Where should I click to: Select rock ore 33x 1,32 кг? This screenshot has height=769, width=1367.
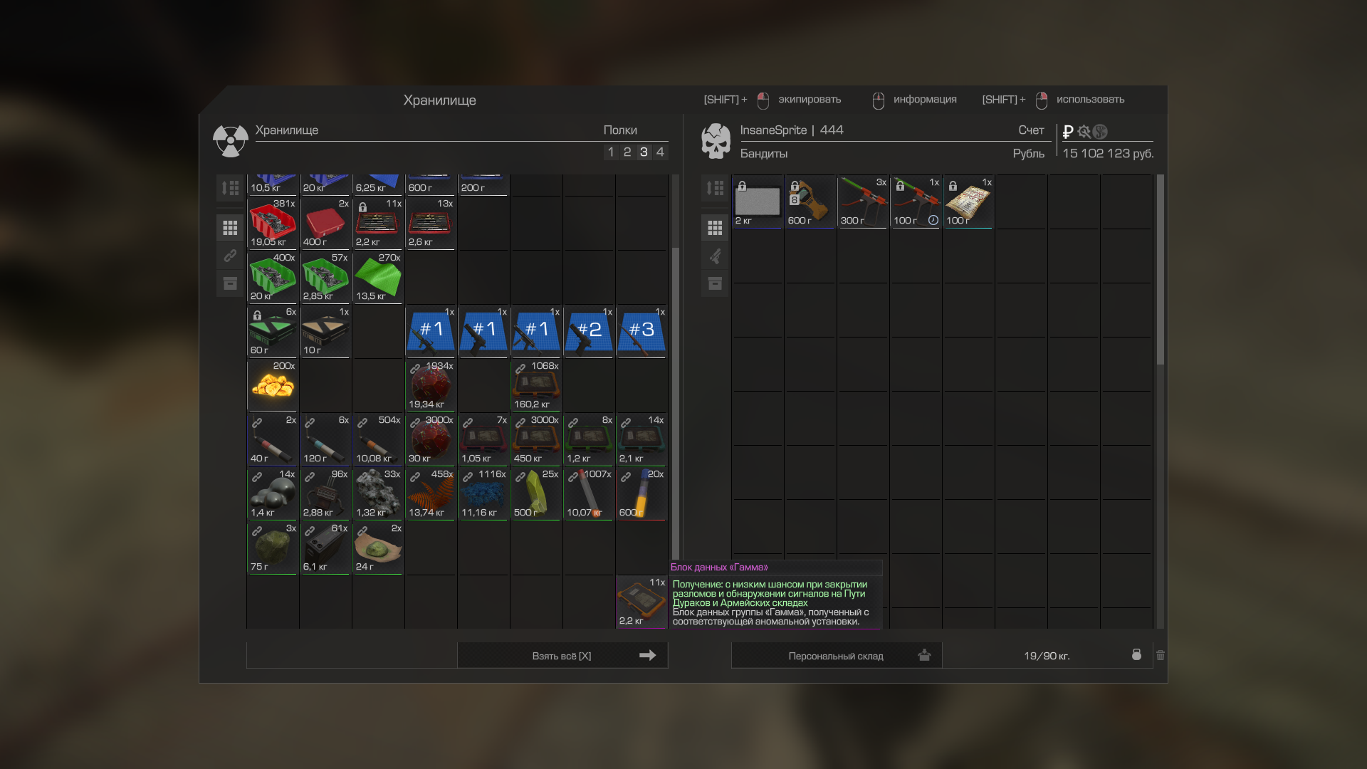pyautogui.click(x=378, y=493)
